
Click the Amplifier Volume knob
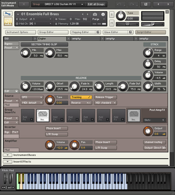pyautogui.click(x=50, y=145)
